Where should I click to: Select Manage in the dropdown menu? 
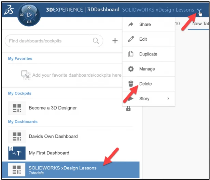[147, 69]
